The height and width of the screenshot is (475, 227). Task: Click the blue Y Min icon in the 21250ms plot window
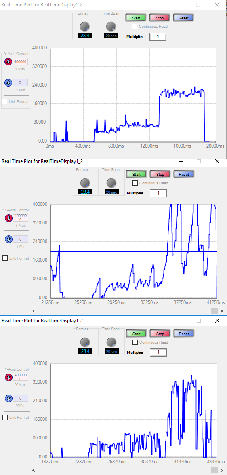click(x=8, y=239)
